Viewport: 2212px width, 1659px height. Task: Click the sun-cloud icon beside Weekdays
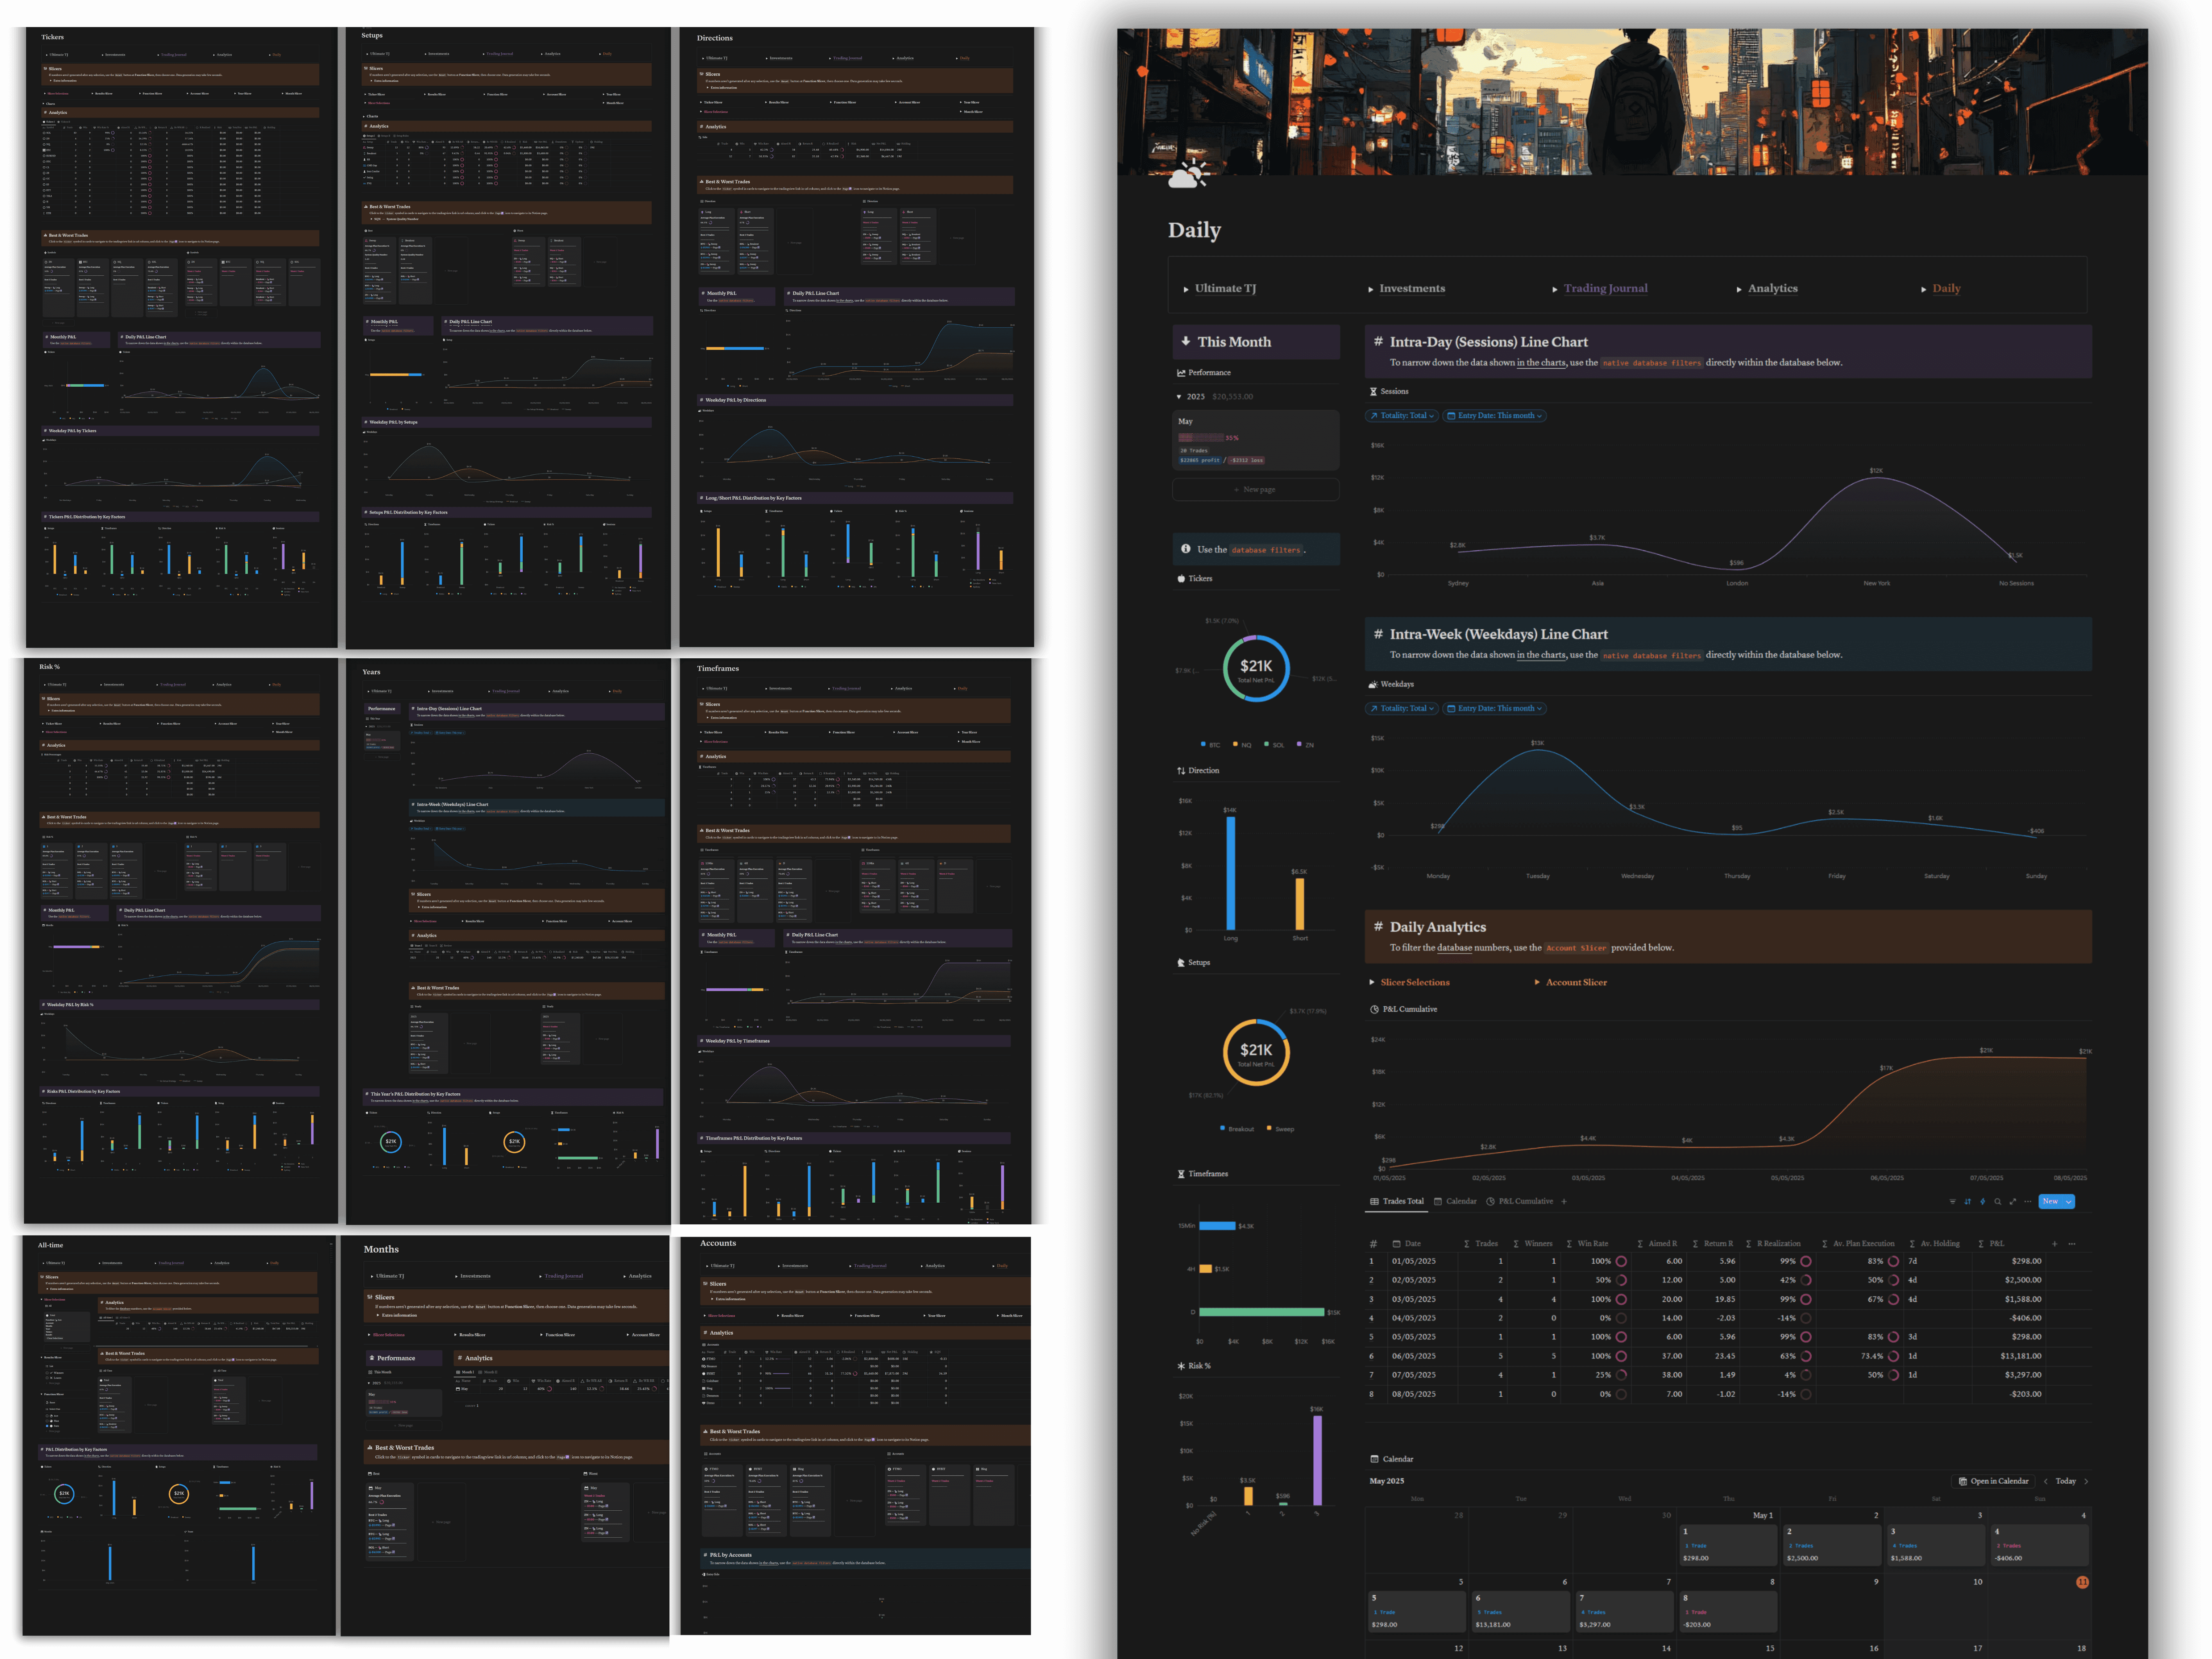[x=1373, y=685]
